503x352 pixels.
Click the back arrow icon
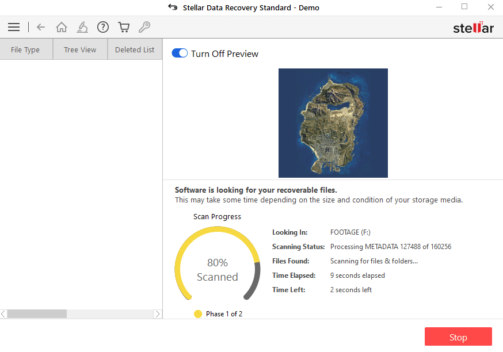tap(41, 27)
